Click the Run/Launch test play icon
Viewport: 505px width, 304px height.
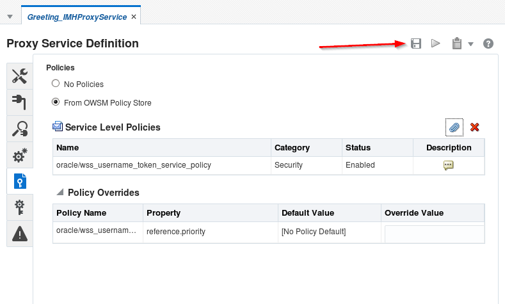pyautogui.click(x=436, y=44)
